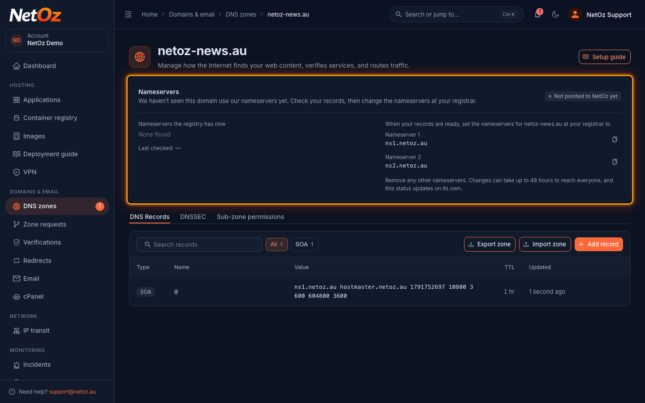The height and width of the screenshot is (403, 645).
Task: Copy the ns2.netoz.au nameserver
Action: [x=615, y=162]
